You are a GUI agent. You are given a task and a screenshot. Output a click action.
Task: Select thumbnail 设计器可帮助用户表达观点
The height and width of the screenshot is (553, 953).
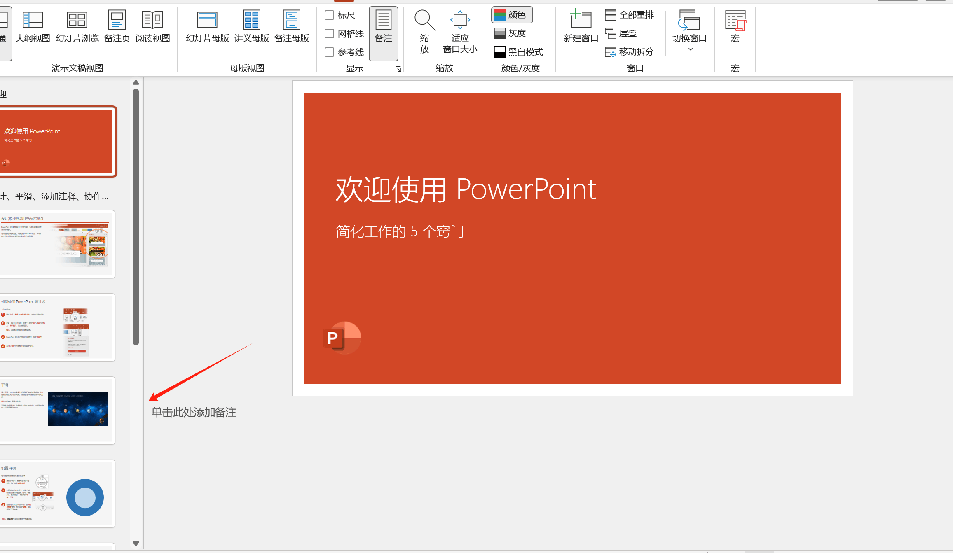point(57,244)
